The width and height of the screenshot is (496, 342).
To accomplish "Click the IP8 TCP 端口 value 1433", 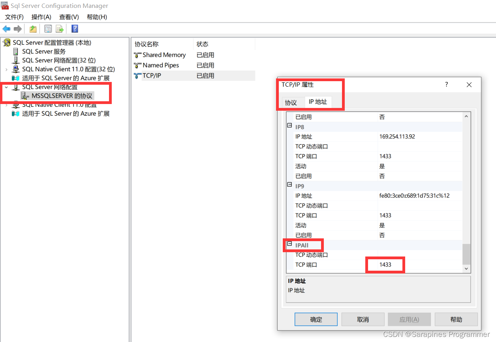I will pos(385,156).
